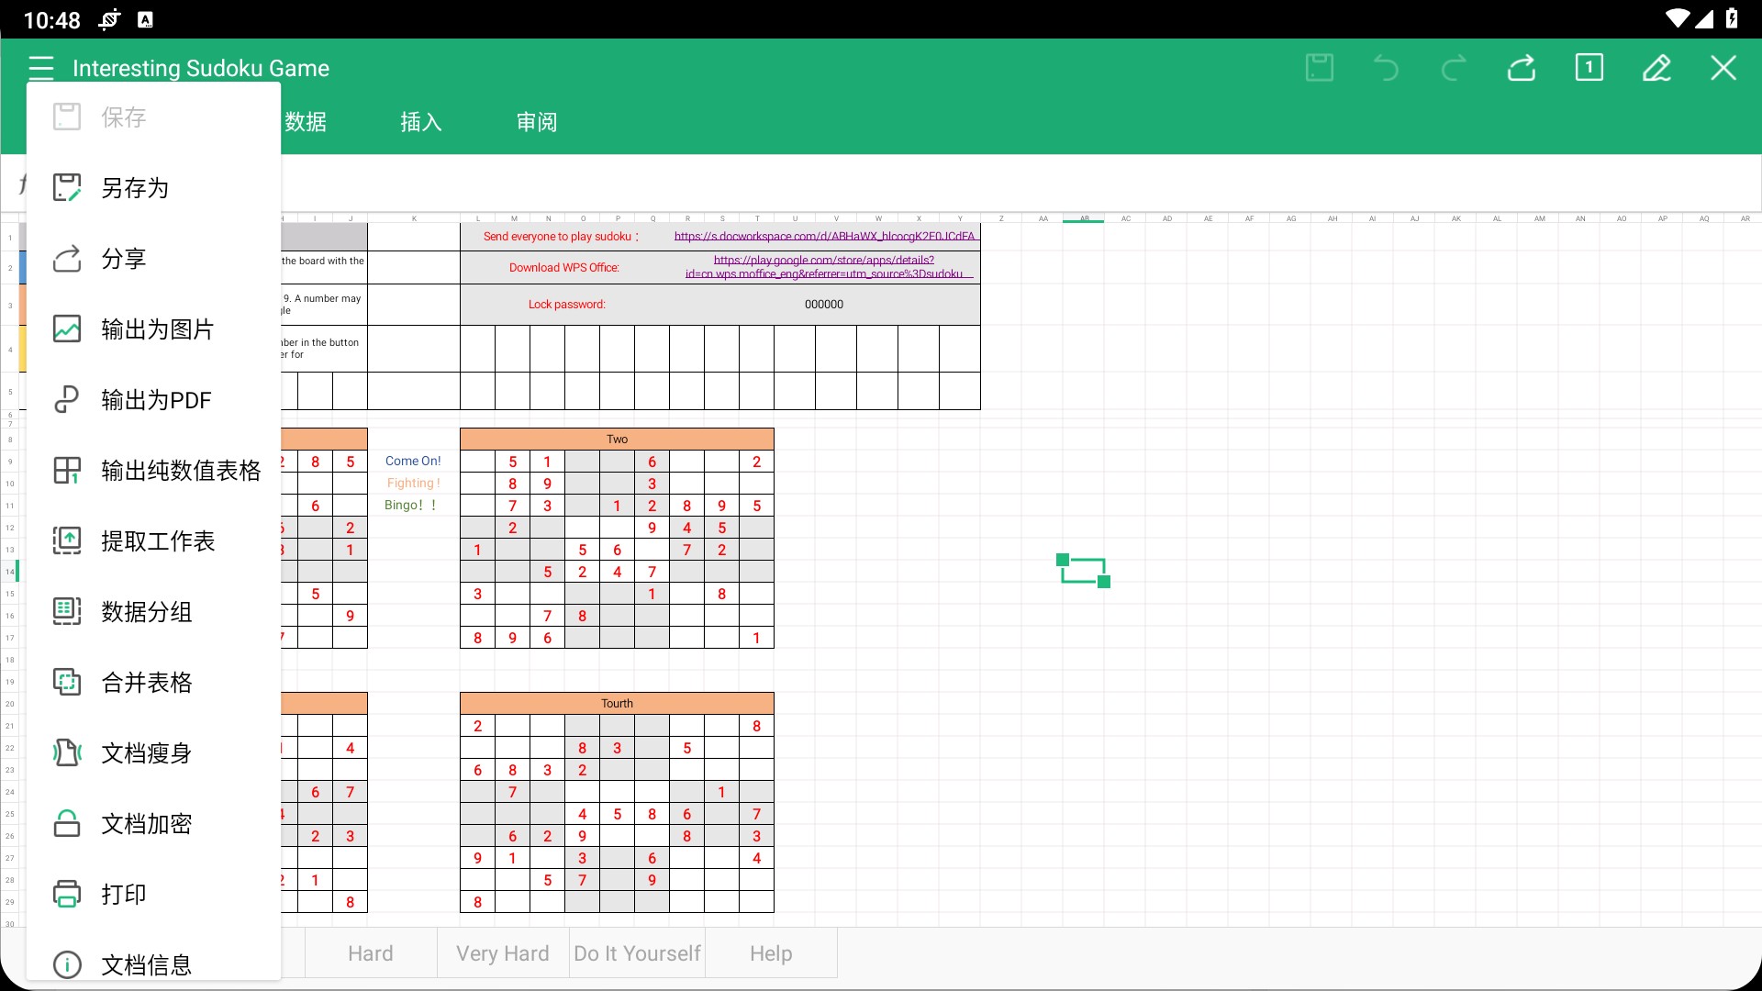1762x991 pixels.
Task: Close the document with X icon
Action: point(1723,68)
